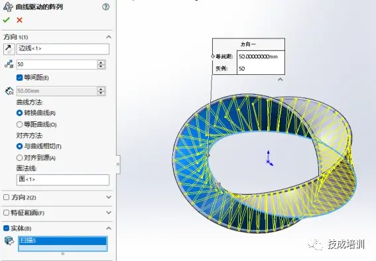Decrease instance count with down arrow
The height and width of the screenshot is (261, 376).
(x=101, y=67)
